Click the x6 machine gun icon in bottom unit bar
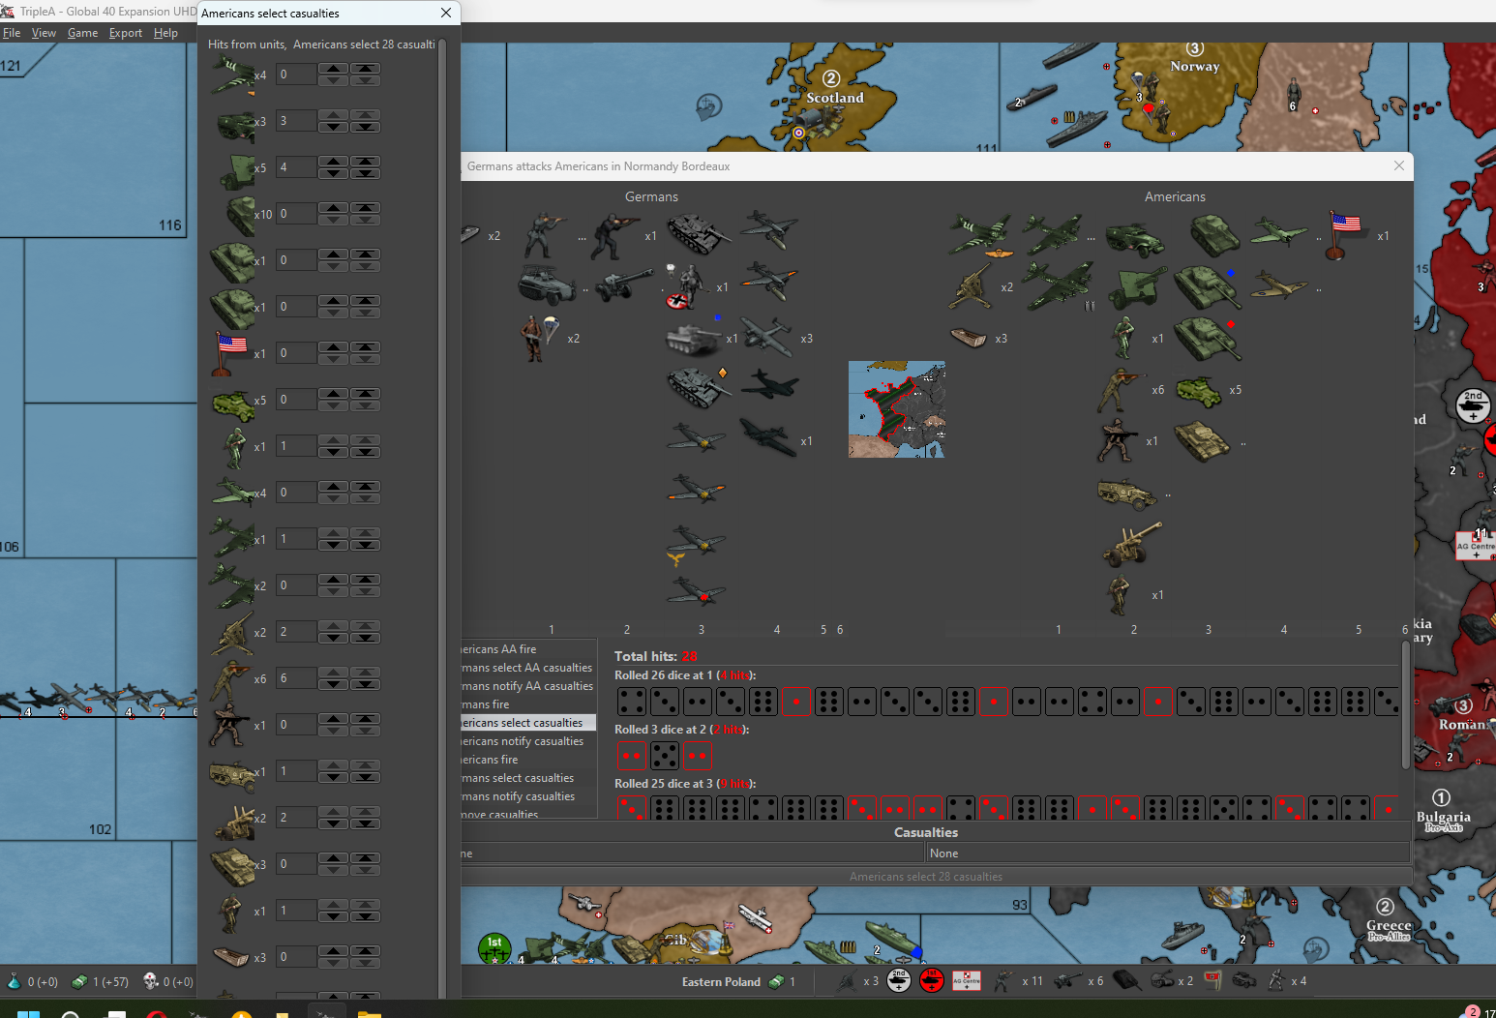 click(x=1068, y=980)
